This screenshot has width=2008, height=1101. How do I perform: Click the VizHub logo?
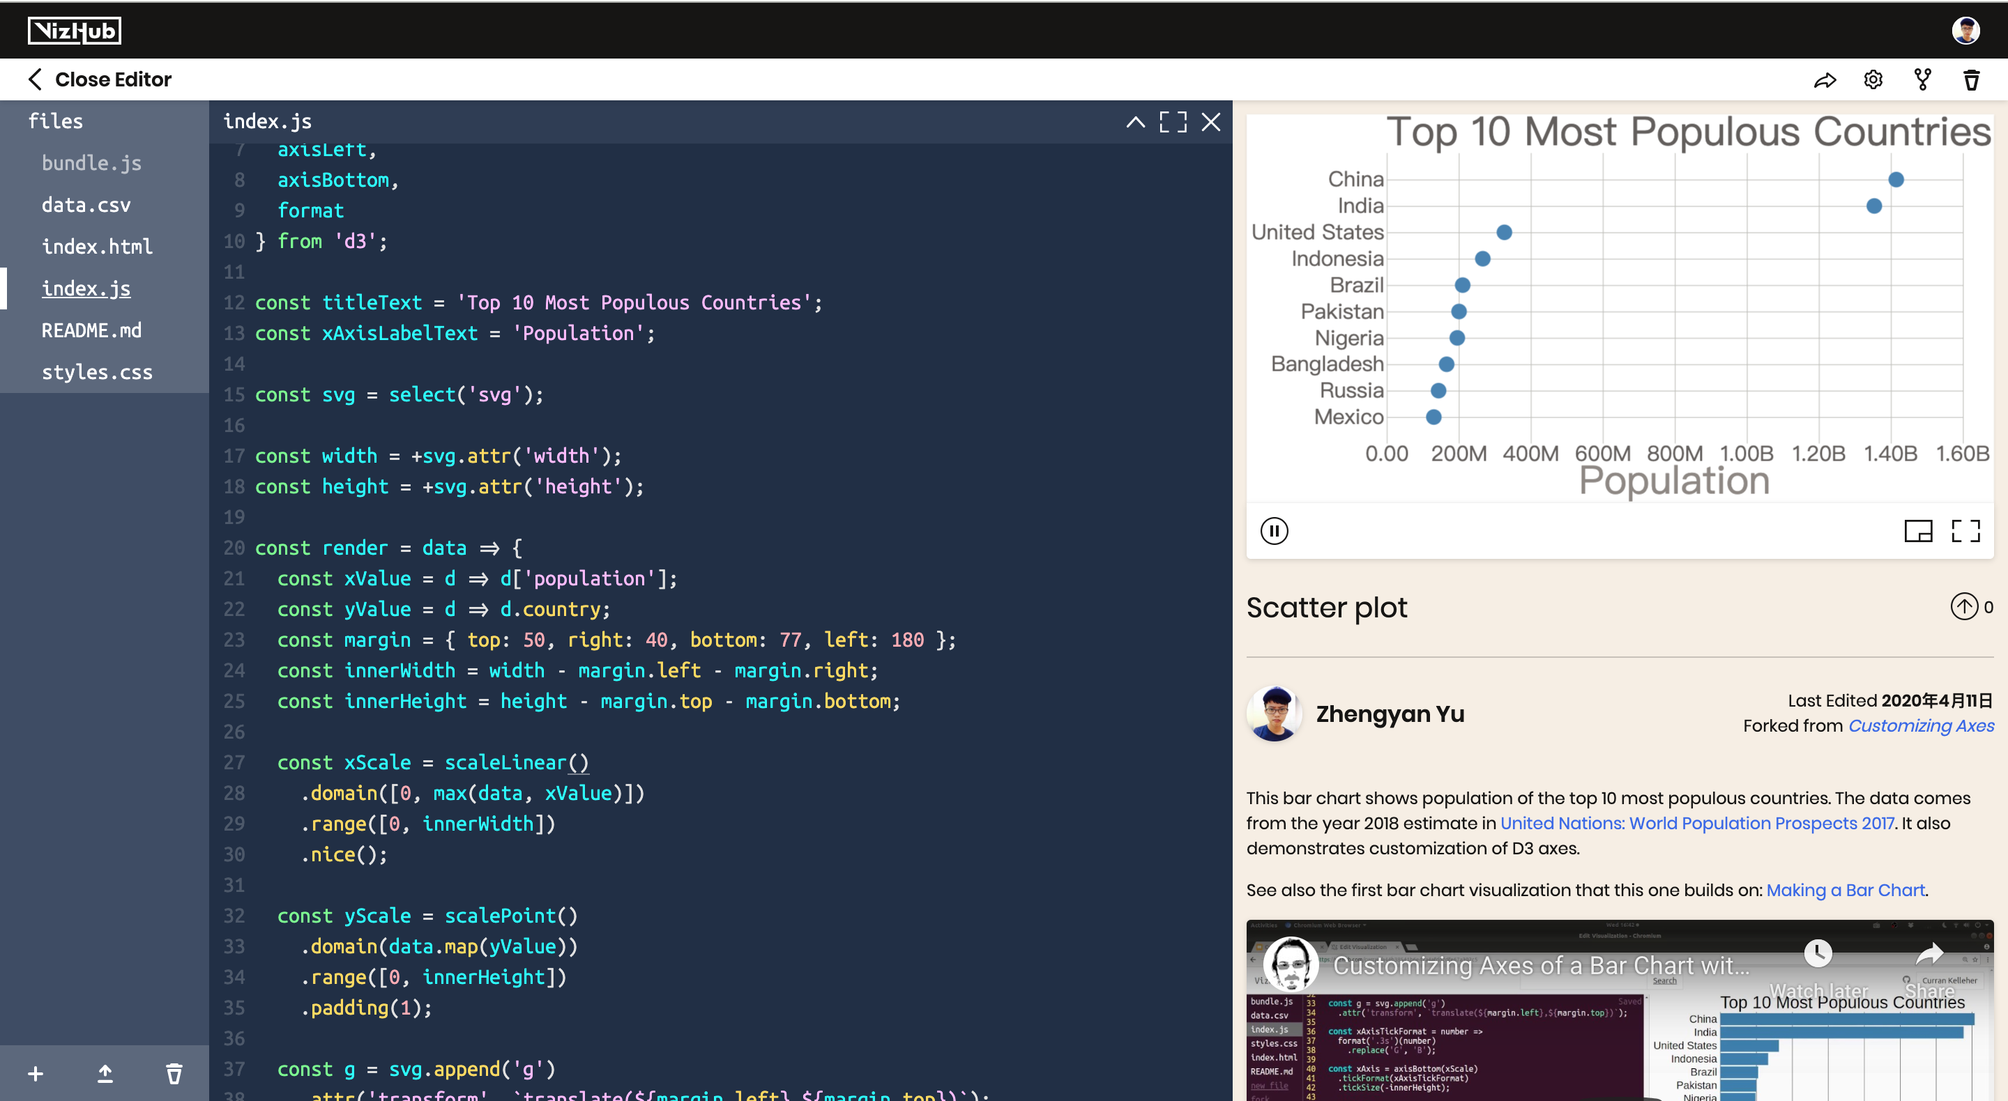[75, 31]
